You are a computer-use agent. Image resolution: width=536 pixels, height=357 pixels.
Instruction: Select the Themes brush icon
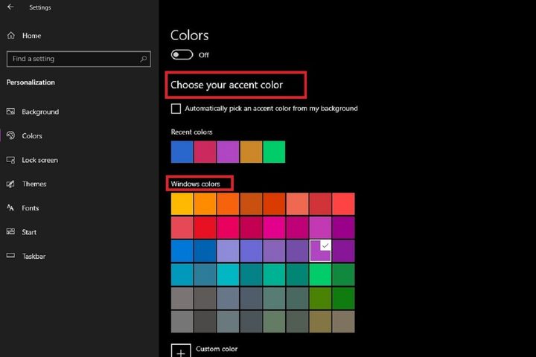click(x=10, y=184)
